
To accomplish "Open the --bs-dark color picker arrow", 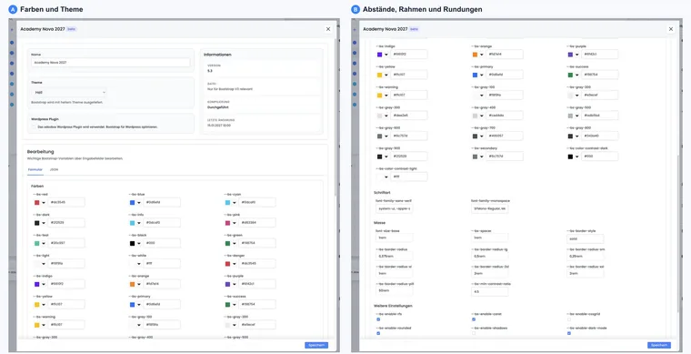I will 44,223.
